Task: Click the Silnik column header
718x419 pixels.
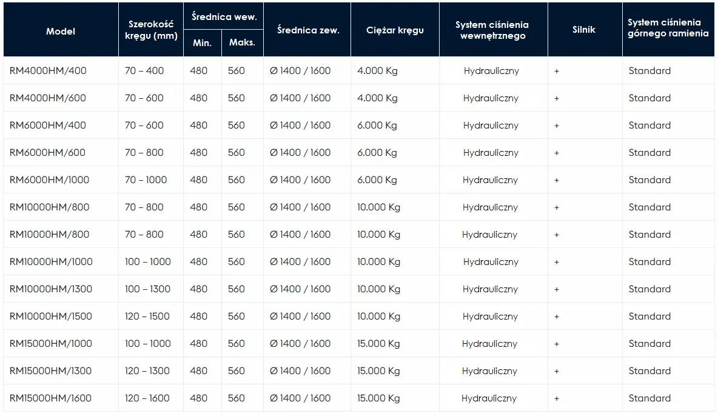Action: pyautogui.click(x=584, y=30)
